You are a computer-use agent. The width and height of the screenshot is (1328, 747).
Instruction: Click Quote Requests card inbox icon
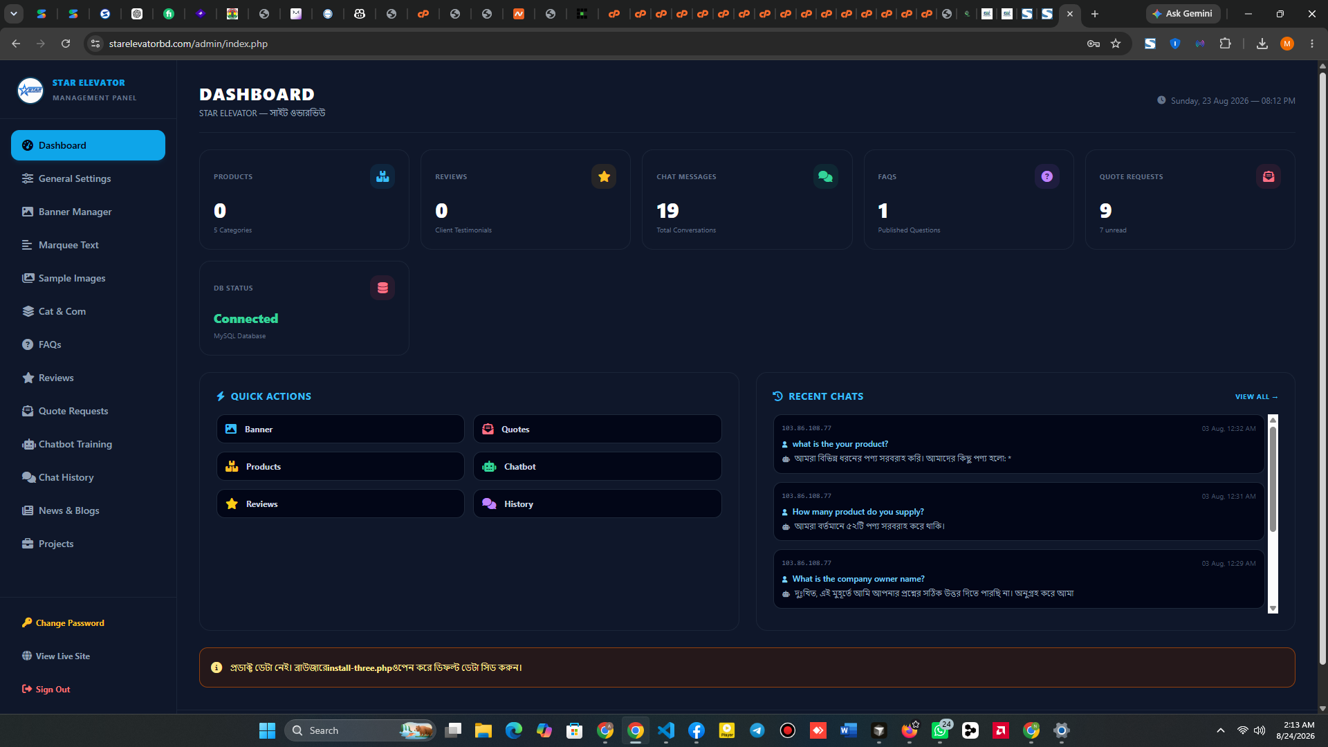tap(1268, 176)
